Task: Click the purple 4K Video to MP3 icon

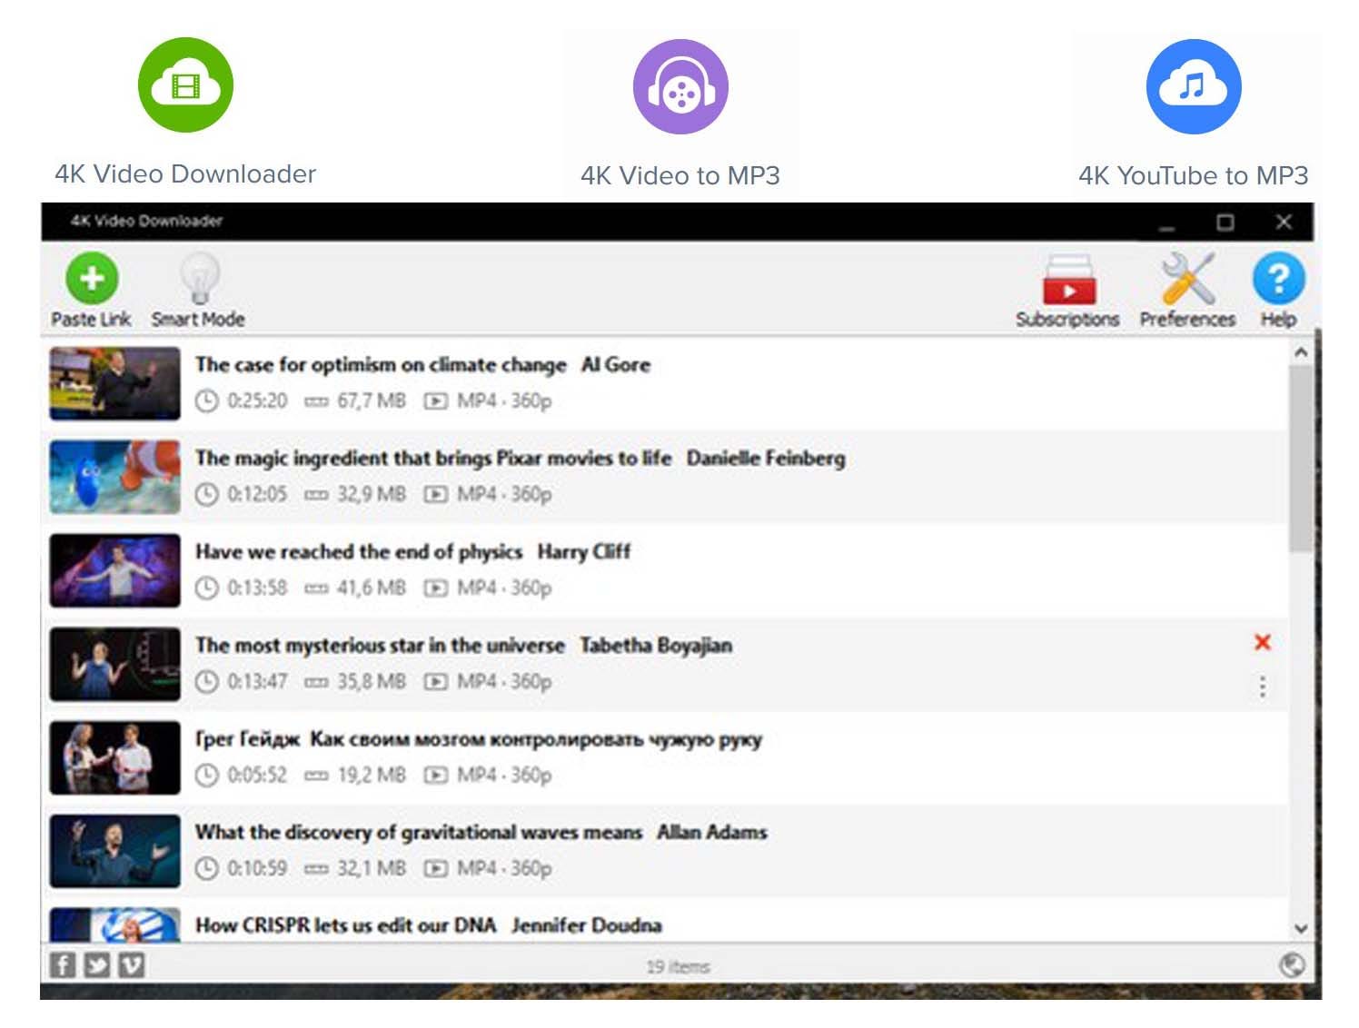Action: pos(680,86)
